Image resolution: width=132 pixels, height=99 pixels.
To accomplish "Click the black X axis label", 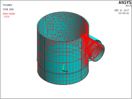I will (x=67, y=71).
